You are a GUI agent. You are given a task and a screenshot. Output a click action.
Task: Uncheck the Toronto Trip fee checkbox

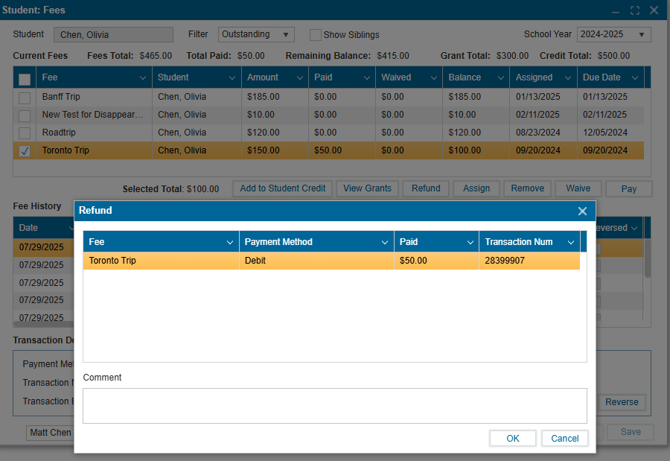click(25, 150)
